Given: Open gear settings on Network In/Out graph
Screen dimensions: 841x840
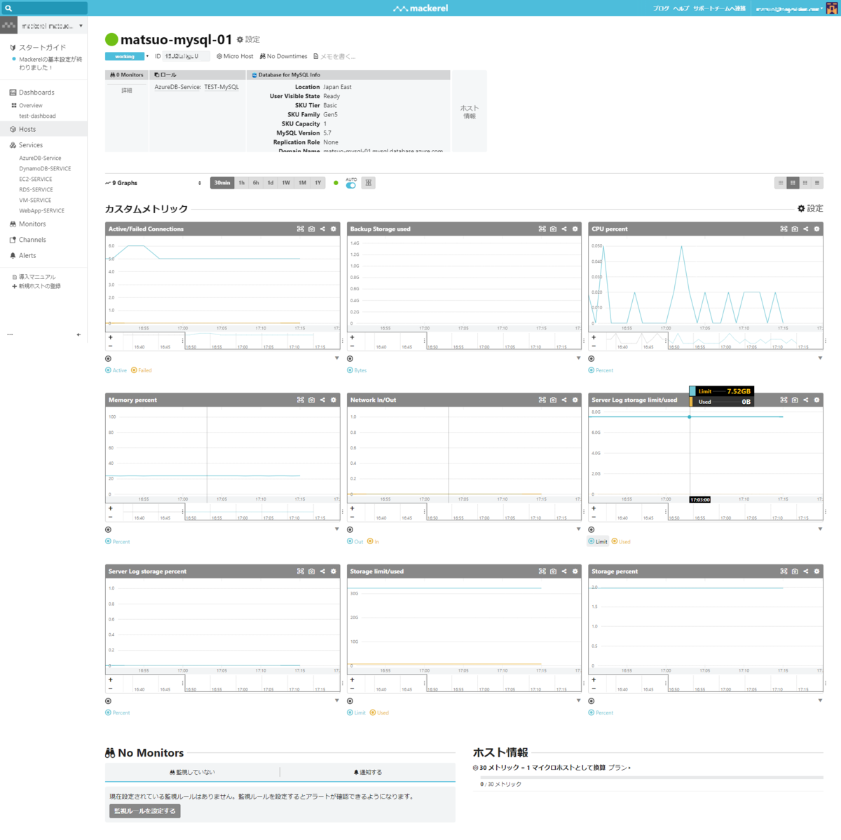Looking at the screenshot, I should pyautogui.click(x=575, y=400).
